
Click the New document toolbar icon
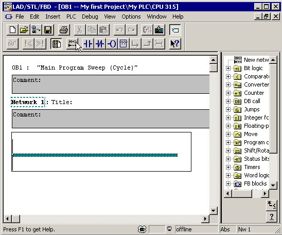pyautogui.click(x=12, y=30)
